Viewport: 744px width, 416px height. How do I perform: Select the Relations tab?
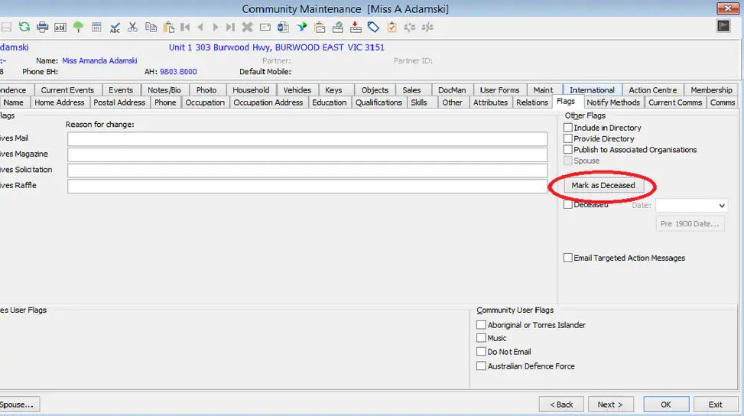(x=532, y=102)
